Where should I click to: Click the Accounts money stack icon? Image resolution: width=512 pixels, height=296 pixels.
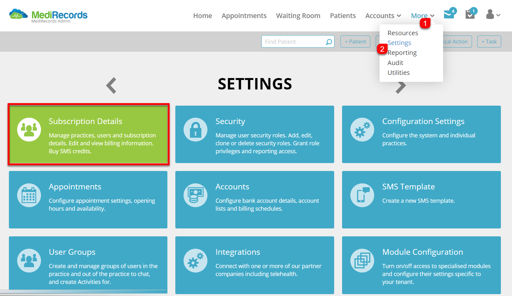(x=195, y=195)
